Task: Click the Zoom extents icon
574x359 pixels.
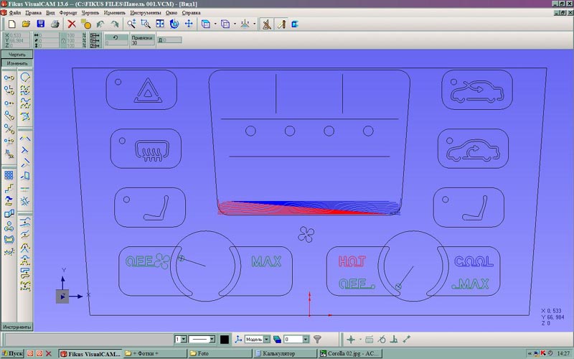Action: point(160,24)
